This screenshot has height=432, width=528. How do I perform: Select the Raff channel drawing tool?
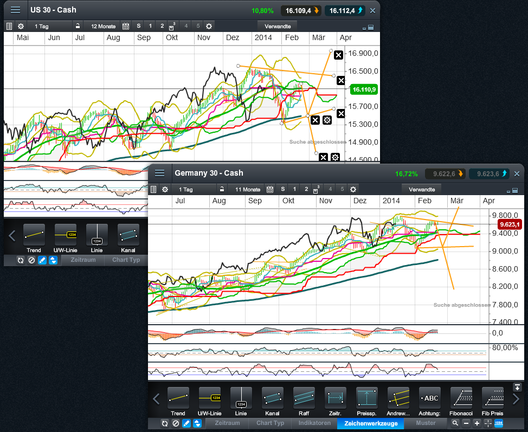pyautogui.click(x=304, y=402)
